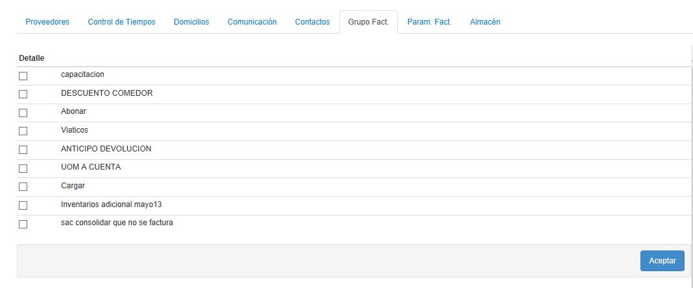Click the Viaticos row label

tap(75, 130)
